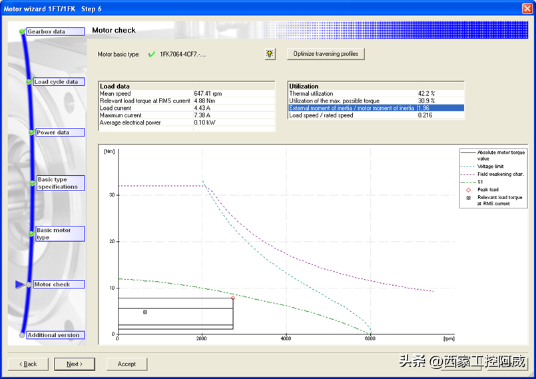Open the Load cycle data step
Viewport: 536px width, 379px height.
59,82
